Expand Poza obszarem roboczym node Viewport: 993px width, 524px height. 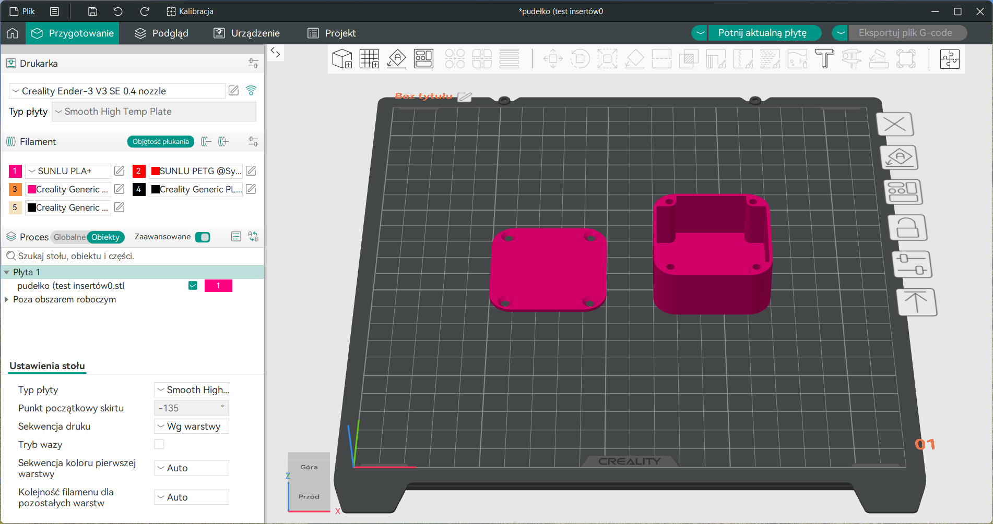coord(7,299)
